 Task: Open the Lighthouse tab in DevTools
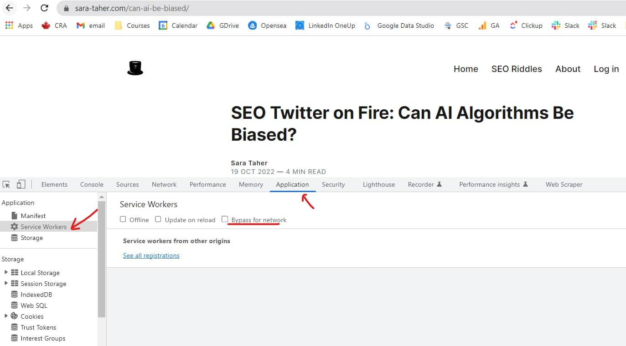tap(378, 184)
